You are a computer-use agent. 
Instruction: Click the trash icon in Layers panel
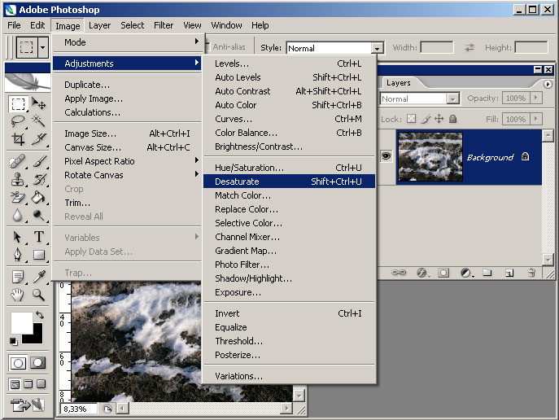click(x=531, y=273)
